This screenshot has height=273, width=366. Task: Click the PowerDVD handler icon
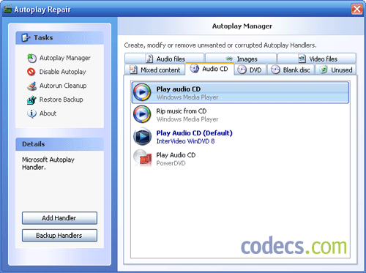tap(143, 158)
